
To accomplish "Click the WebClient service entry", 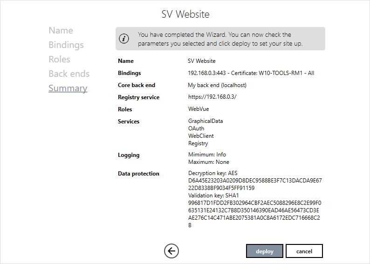I will 201,136.
